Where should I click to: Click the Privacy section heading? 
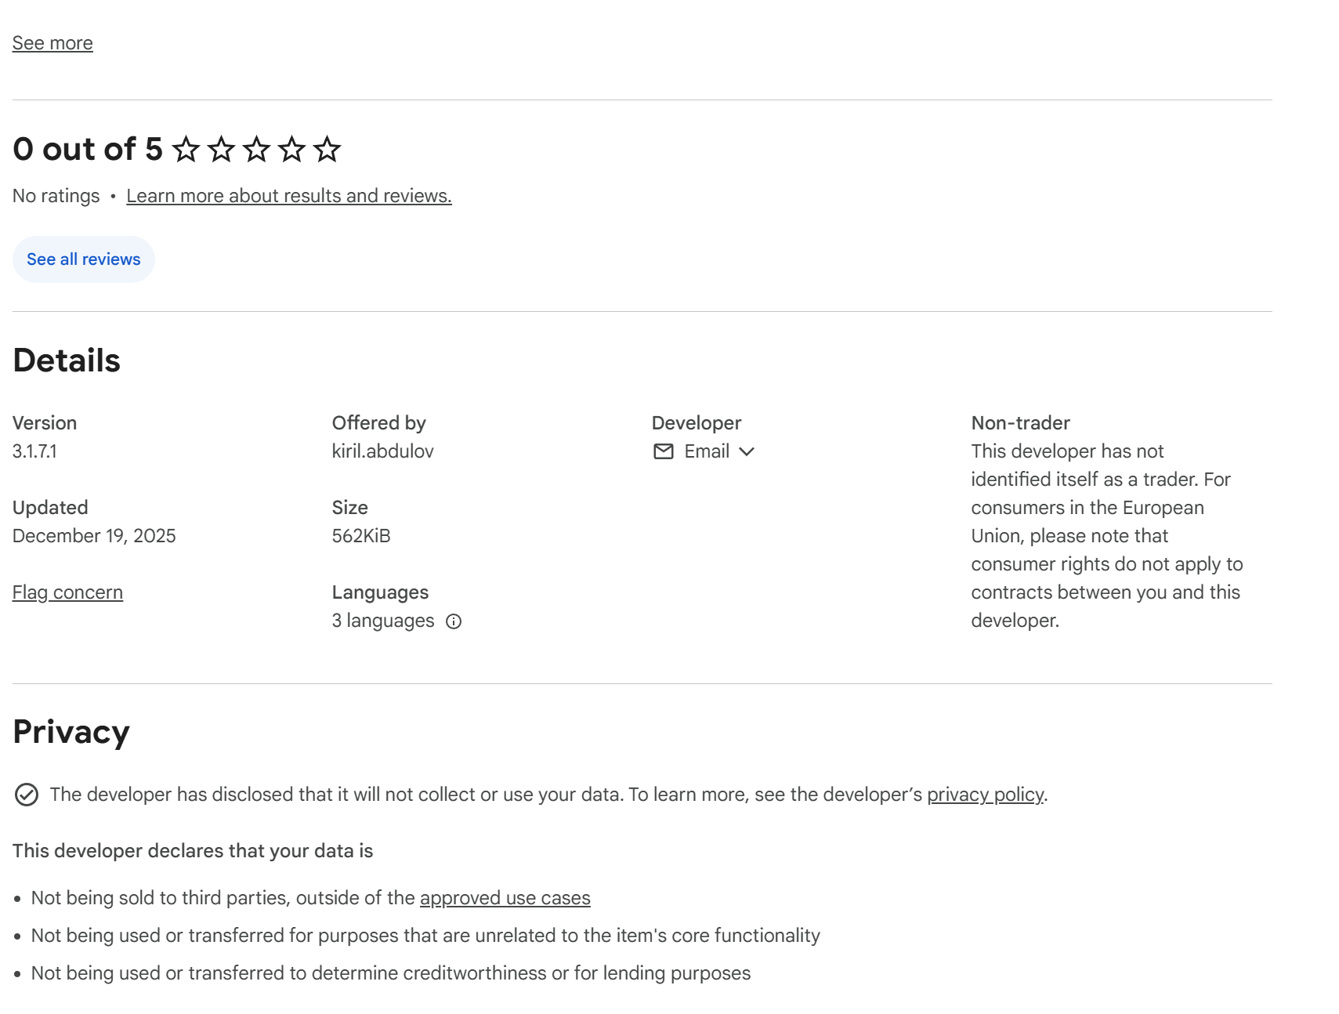click(71, 732)
